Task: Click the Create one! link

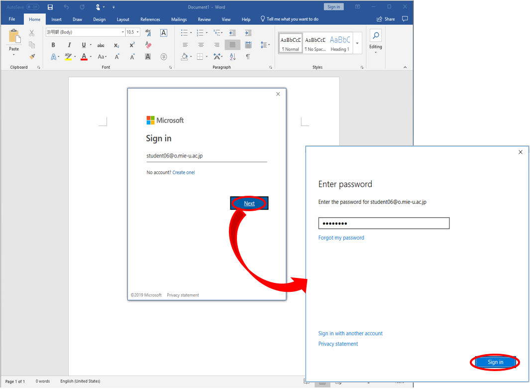Action: tap(184, 172)
